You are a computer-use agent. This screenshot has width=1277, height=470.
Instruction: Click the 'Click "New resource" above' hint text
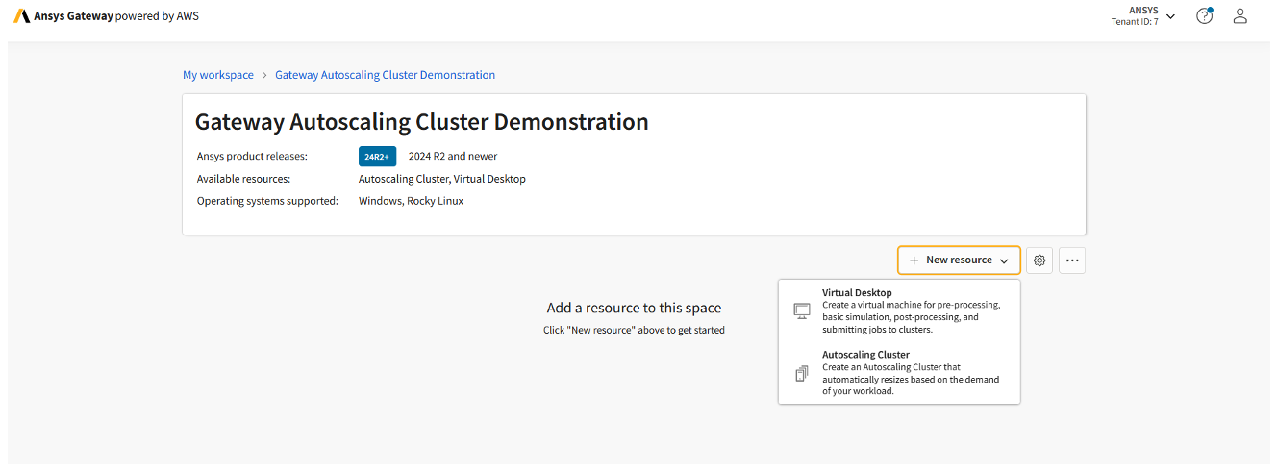click(634, 331)
